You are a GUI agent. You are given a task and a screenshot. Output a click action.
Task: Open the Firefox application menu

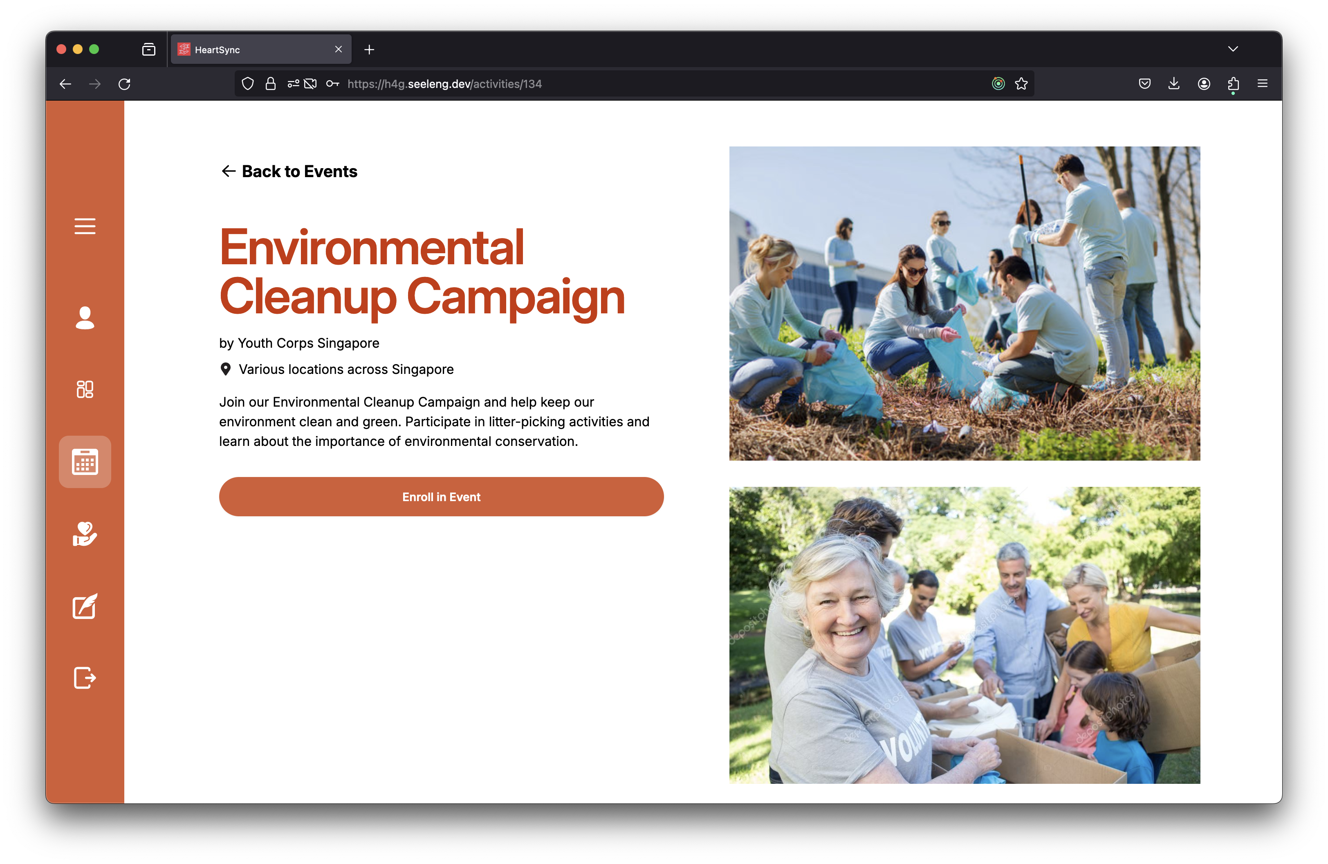(x=1262, y=84)
